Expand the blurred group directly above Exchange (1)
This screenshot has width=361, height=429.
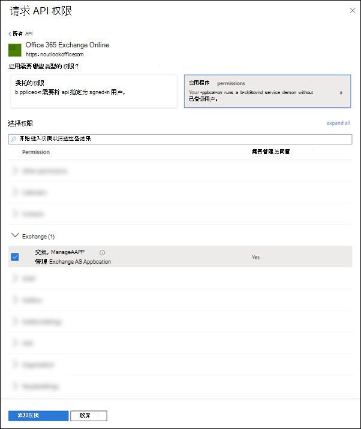[15, 214]
